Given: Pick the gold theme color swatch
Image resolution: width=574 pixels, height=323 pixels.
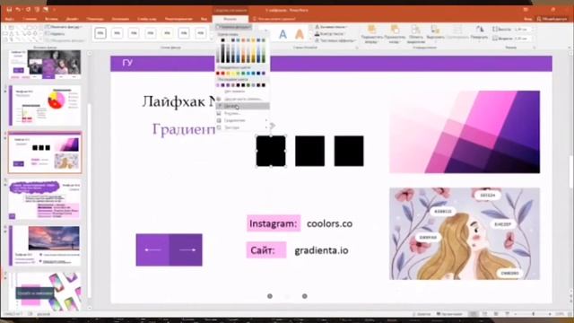Looking at the screenshot, I should tap(253, 40).
